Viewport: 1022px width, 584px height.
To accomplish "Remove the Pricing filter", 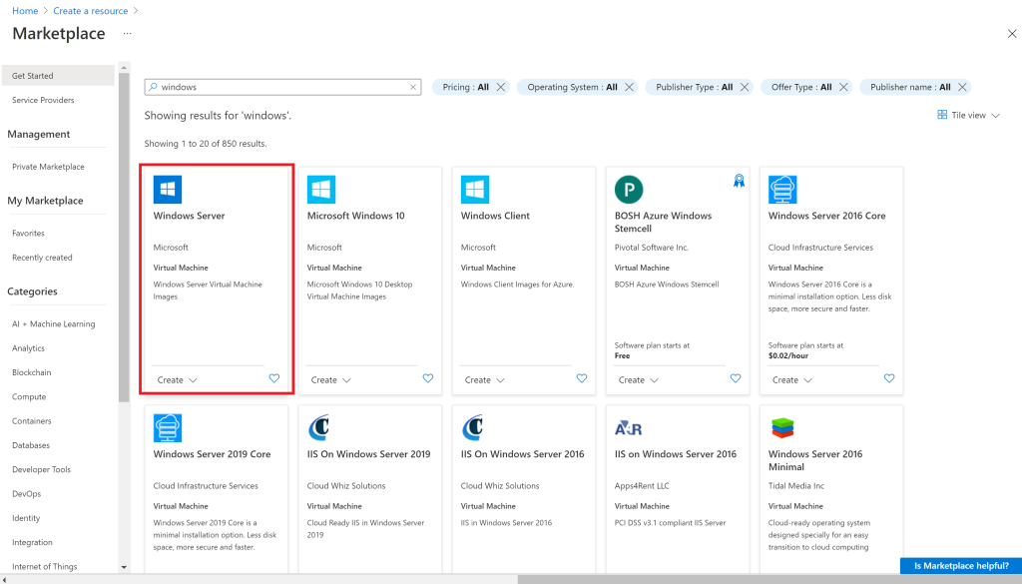I will tap(501, 87).
